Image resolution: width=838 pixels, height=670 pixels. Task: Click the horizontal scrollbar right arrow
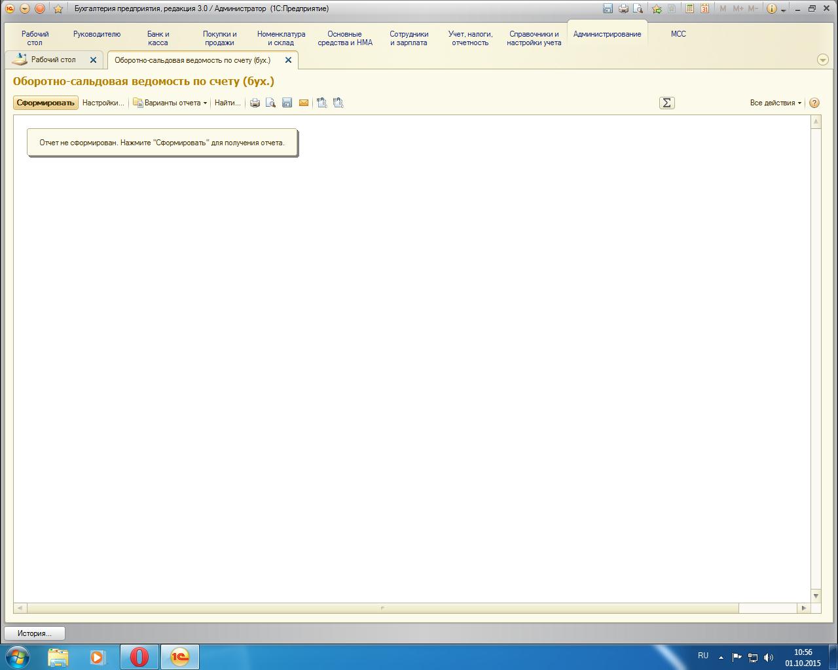(x=804, y=608)
